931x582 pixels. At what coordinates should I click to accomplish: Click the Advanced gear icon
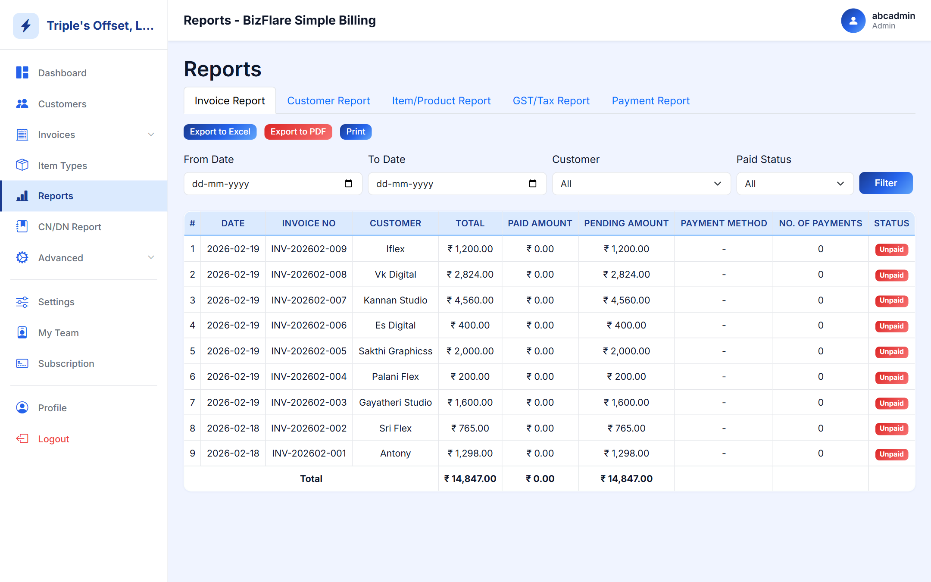(22, 257)
